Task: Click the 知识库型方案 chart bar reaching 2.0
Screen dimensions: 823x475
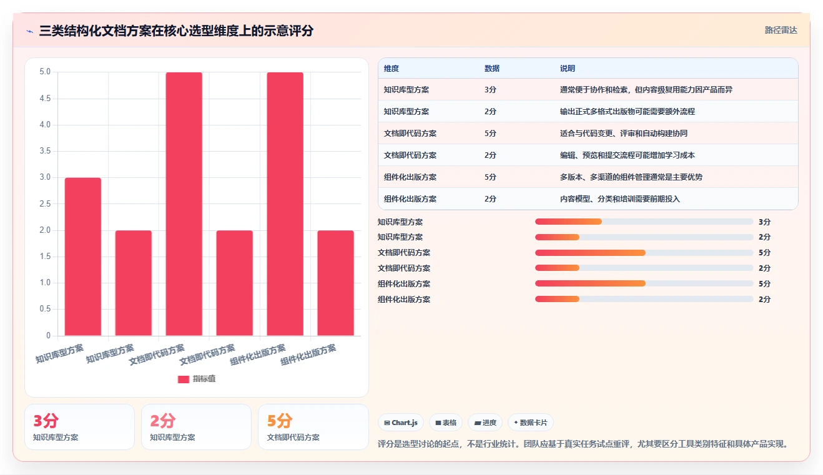Action: [134, 283]
